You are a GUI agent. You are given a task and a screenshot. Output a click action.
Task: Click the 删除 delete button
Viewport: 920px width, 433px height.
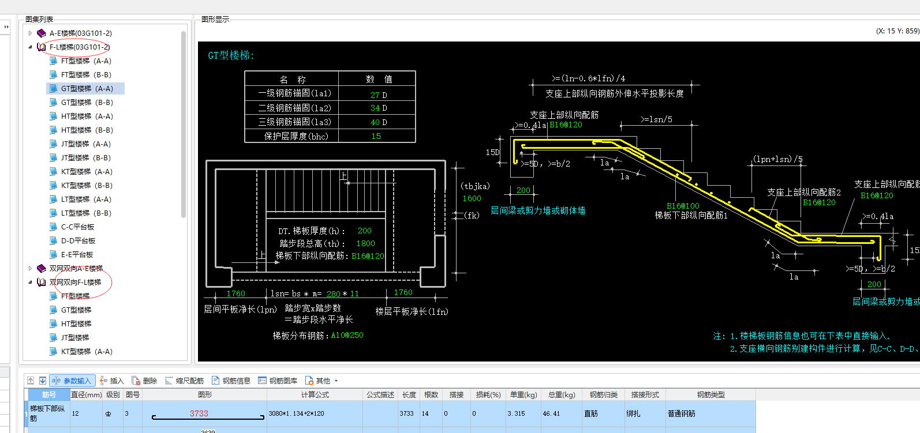[x=144, y=381]
